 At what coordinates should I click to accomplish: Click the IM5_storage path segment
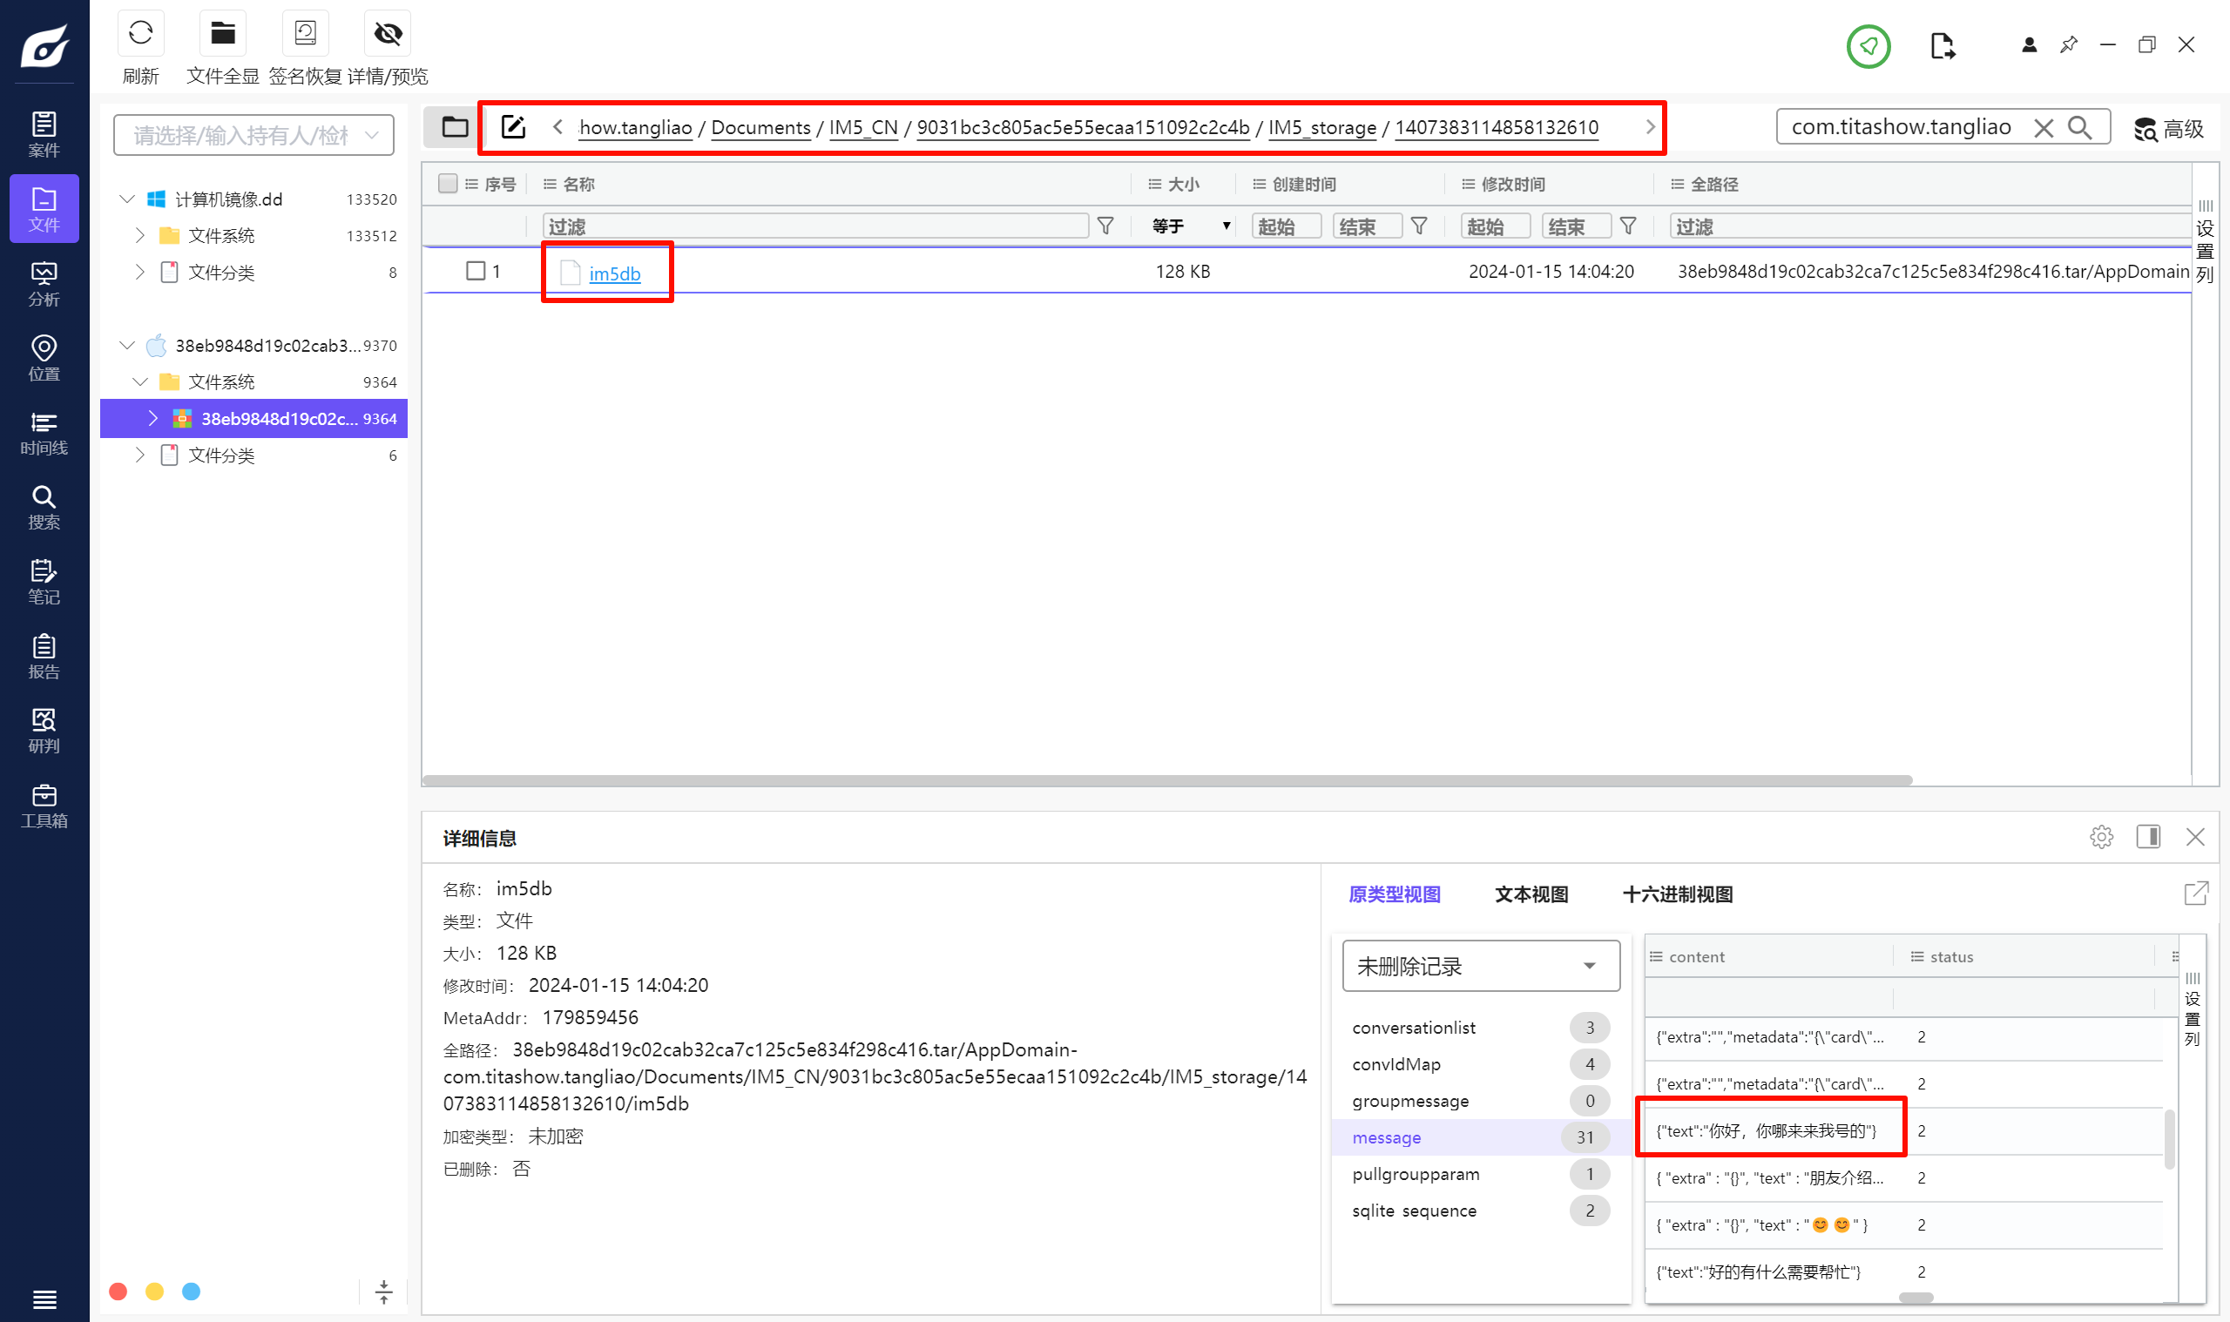click(1321, 127)
